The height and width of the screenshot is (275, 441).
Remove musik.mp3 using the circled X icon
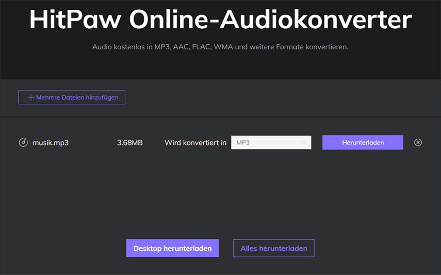click(418, 142)
